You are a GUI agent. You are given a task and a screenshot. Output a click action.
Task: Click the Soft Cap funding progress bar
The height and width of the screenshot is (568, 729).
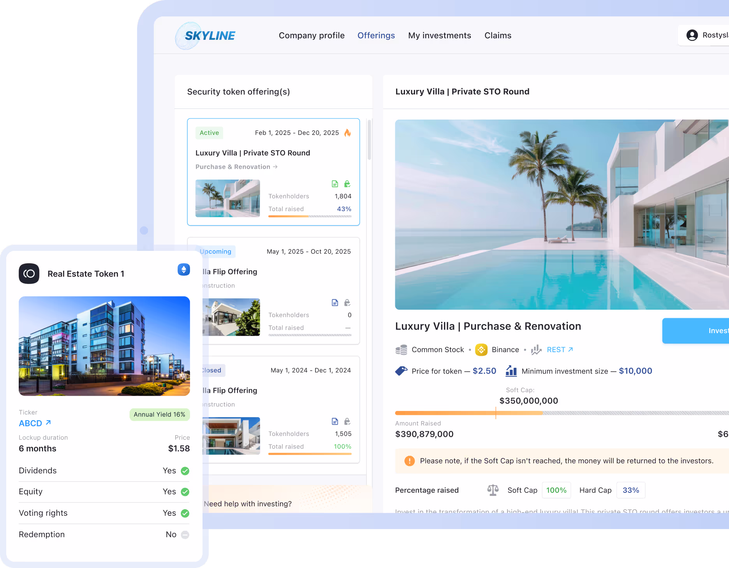(x=562, y=413)
